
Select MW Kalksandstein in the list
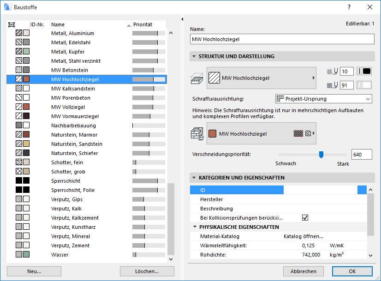[x=87, y=89]
